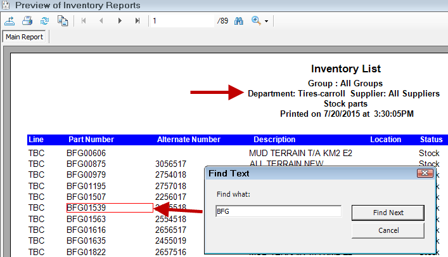Go to the first page

(x=84, y=21)
